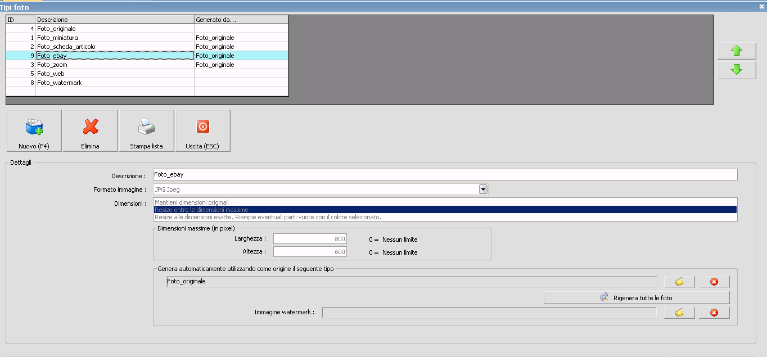Screen dimensions: 767x357
Task: Open the Formato immagine dropdown arrow
Action: pos(483,189)
